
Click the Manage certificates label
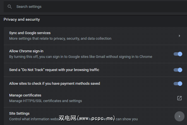pyautogui.click(x=25, y=95)
